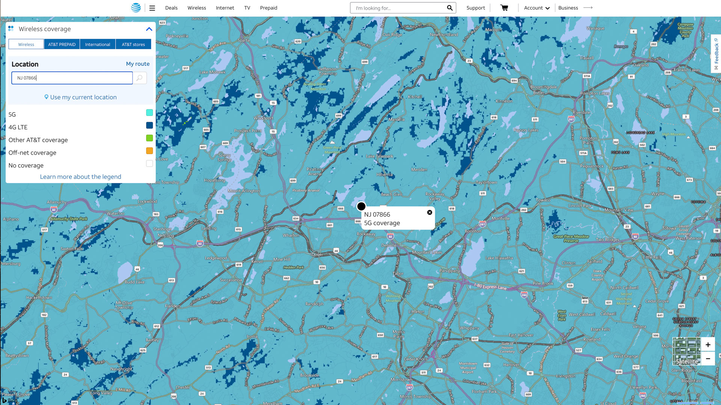Viewport: 721px width, 405px height.
Task: Open the hamburger menu icon
Action: click(x=152, y=8)
